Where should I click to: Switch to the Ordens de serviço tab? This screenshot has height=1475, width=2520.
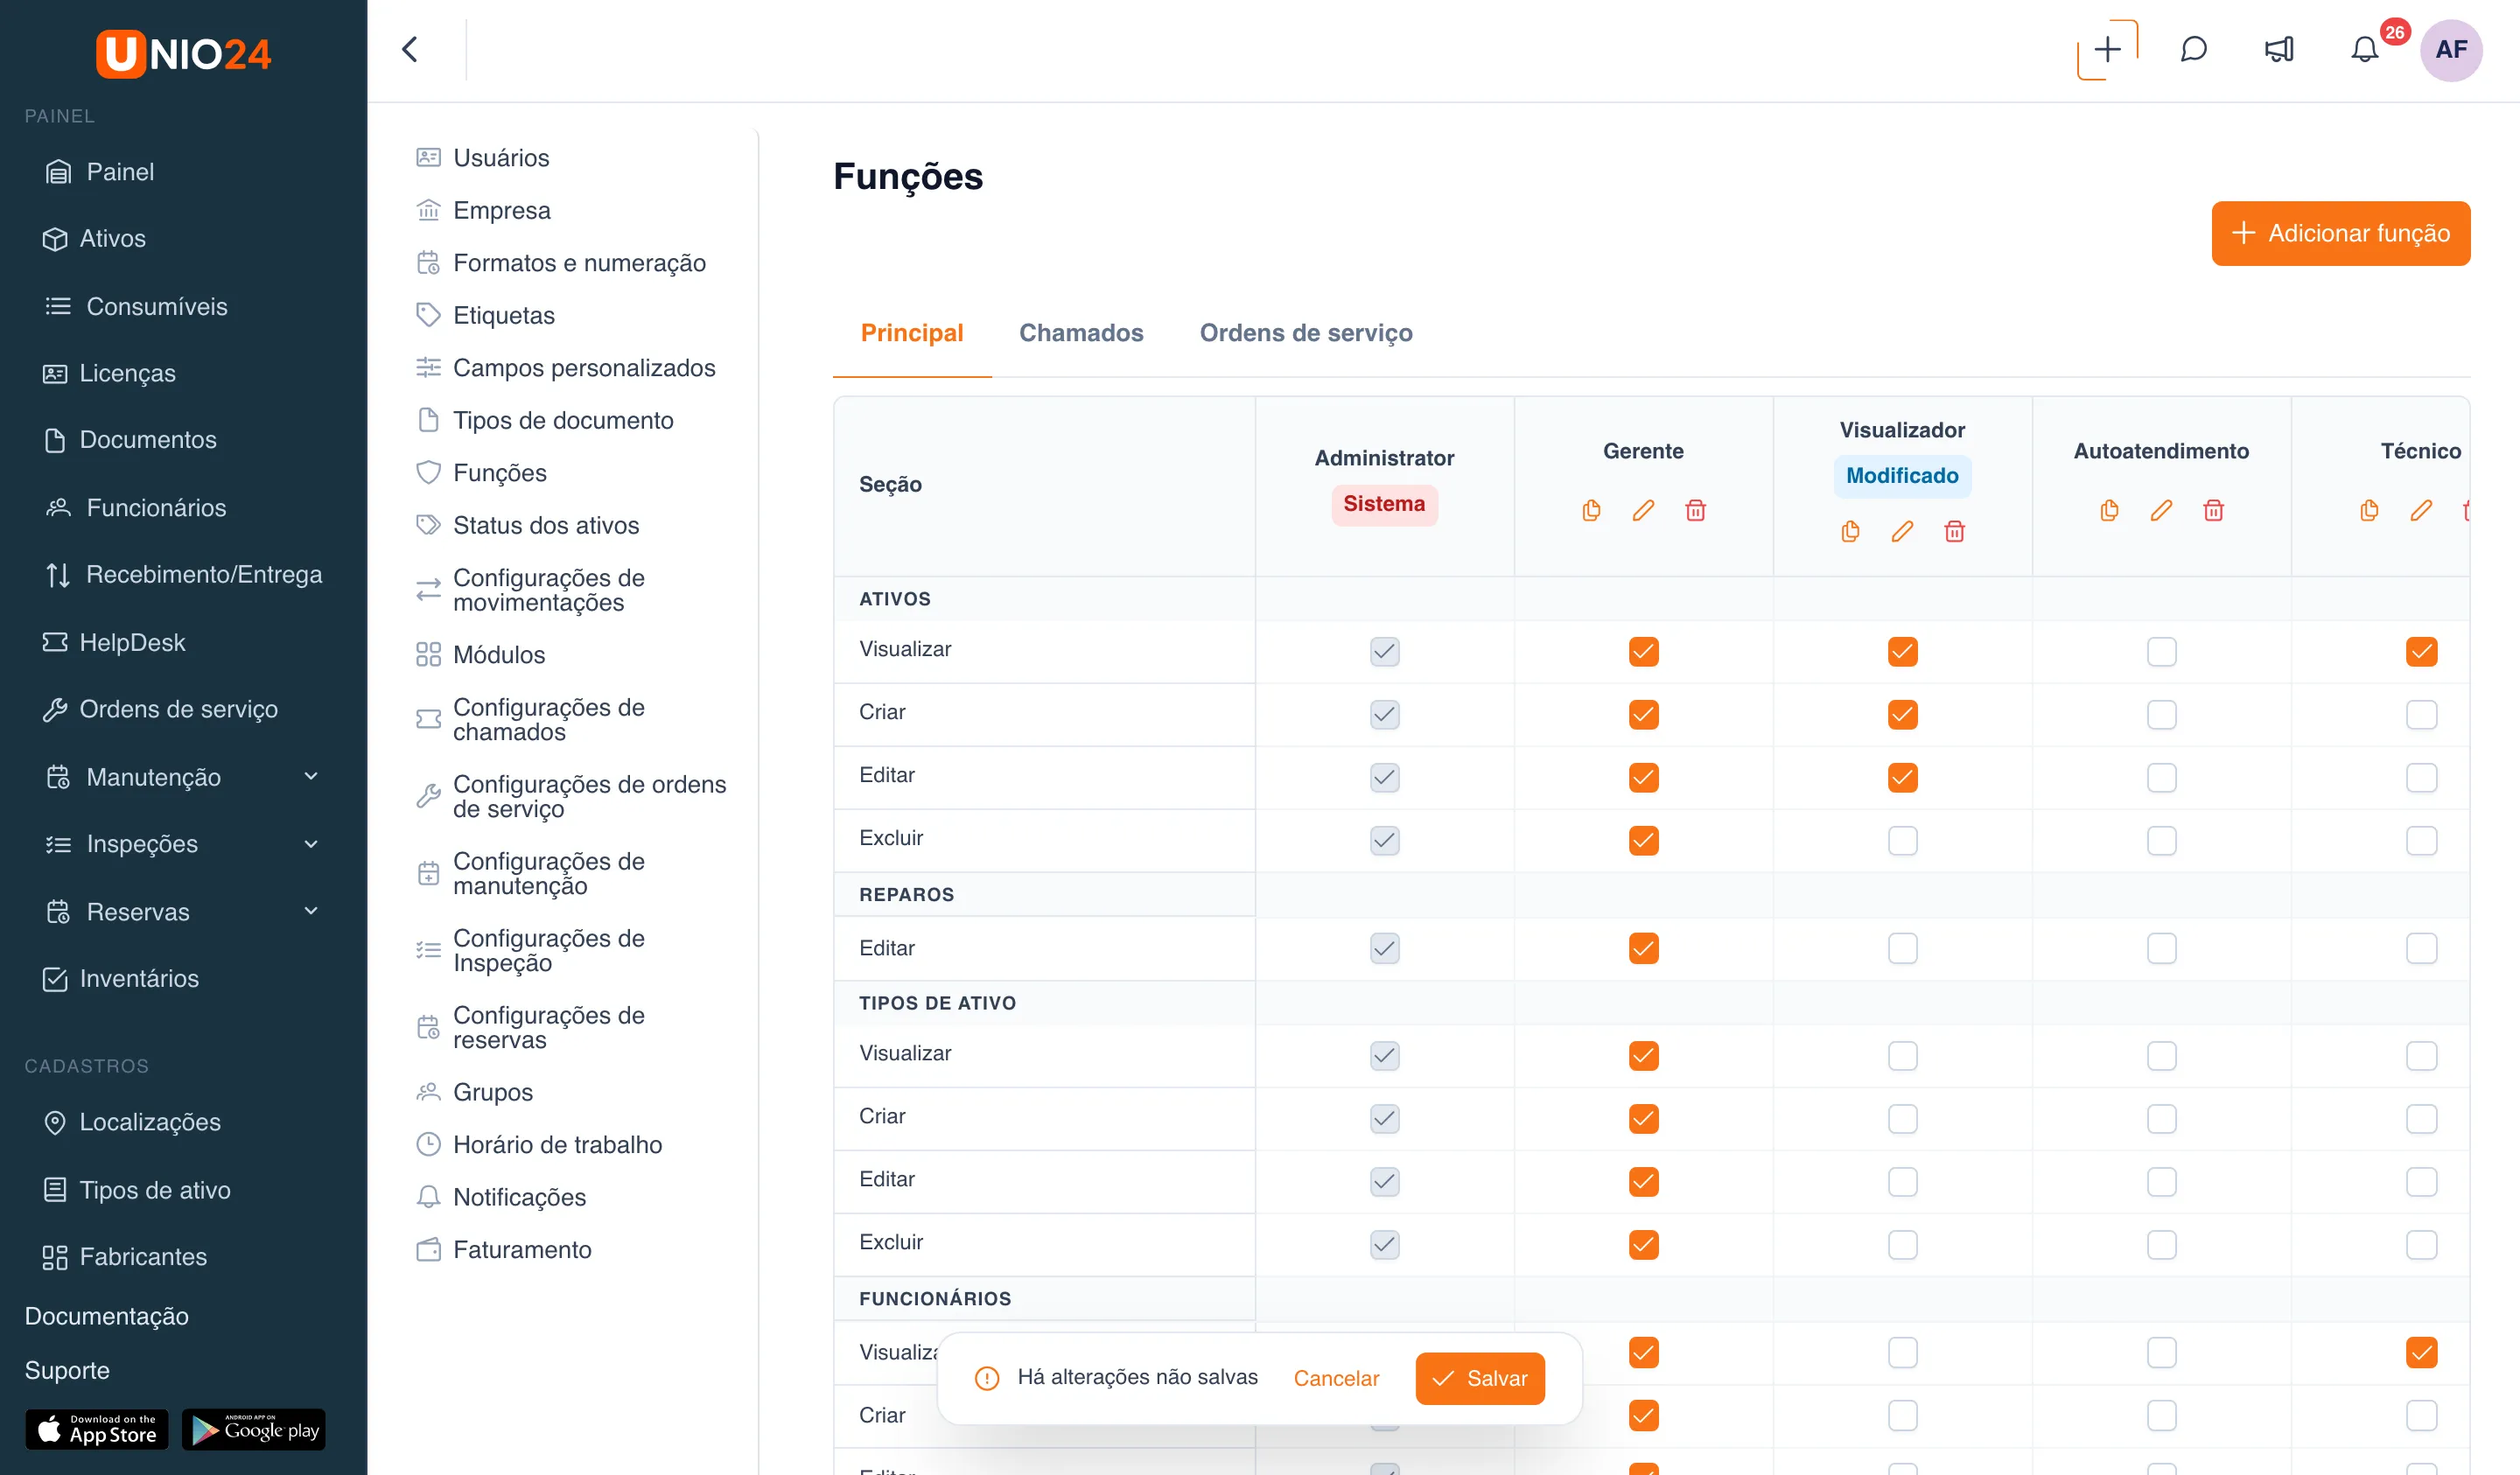tap(1306, 333)
